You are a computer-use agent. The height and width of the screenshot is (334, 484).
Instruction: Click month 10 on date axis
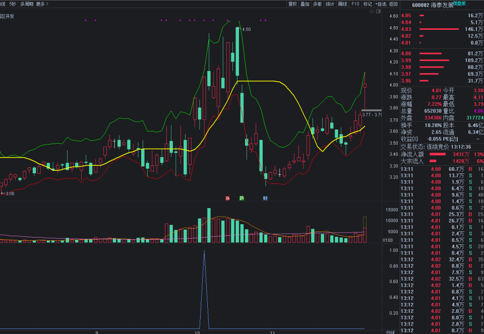coord(197,332)
